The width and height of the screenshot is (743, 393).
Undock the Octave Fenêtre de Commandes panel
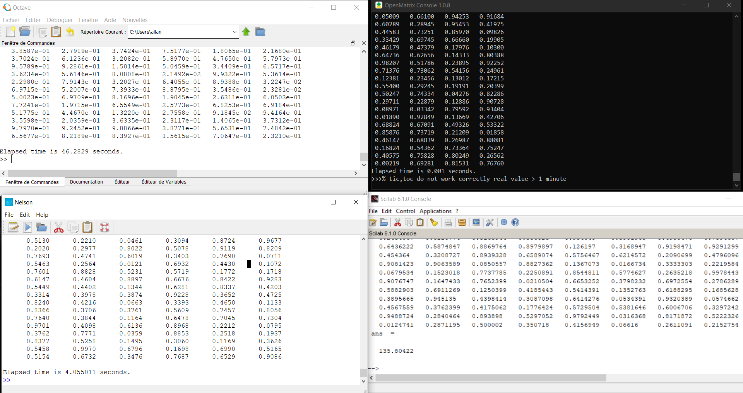coord(353,43)
